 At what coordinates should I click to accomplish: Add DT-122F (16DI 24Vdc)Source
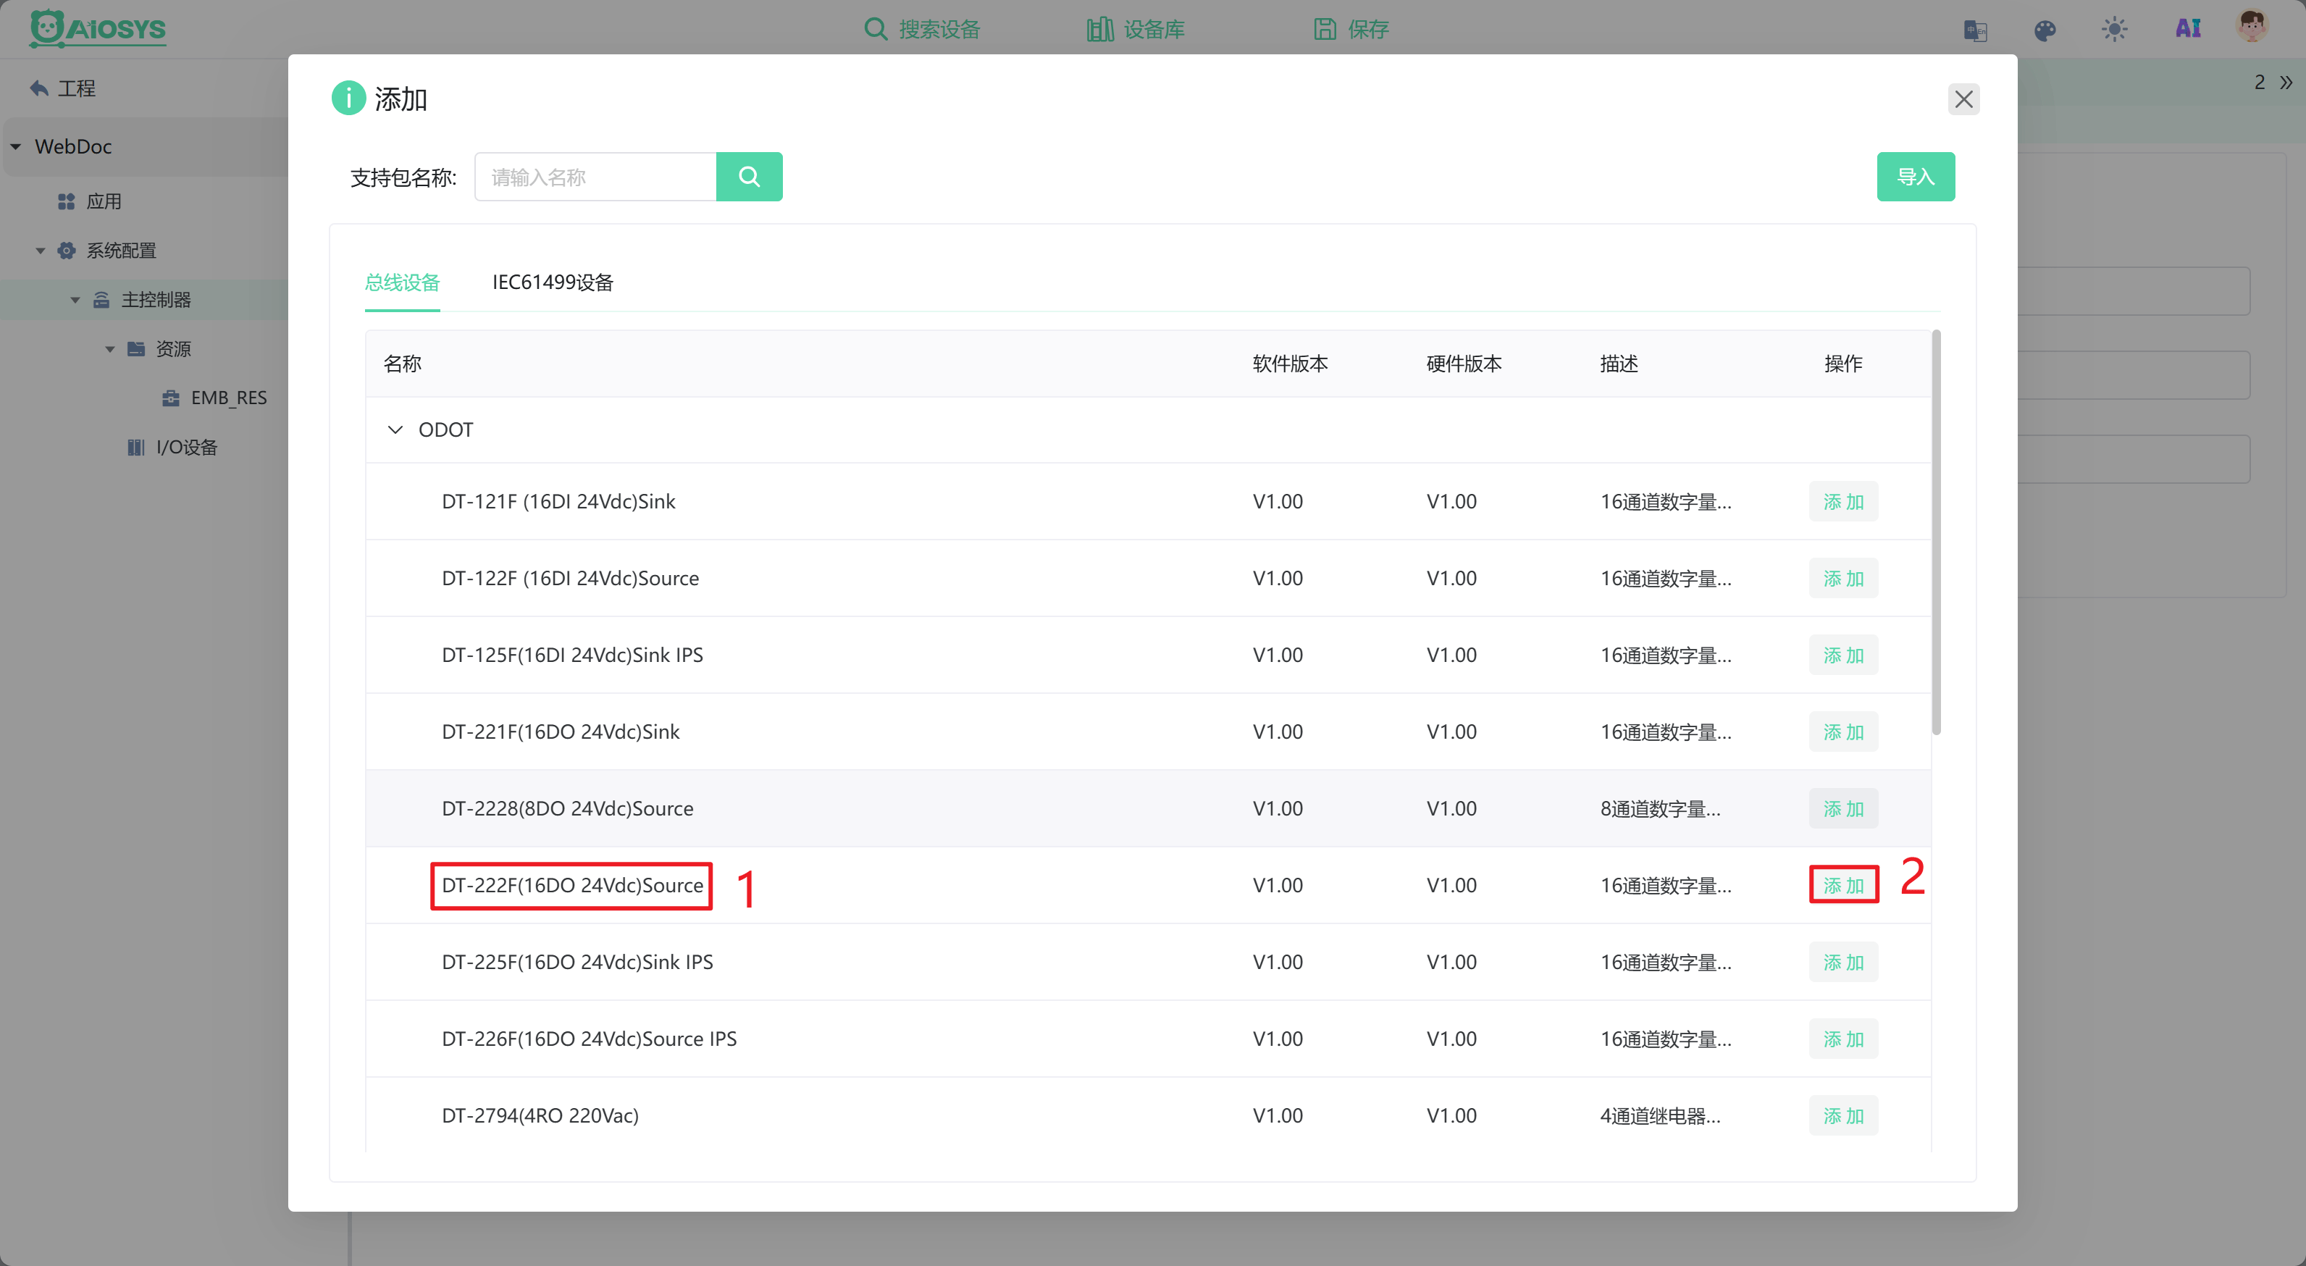pos(1843,579)
